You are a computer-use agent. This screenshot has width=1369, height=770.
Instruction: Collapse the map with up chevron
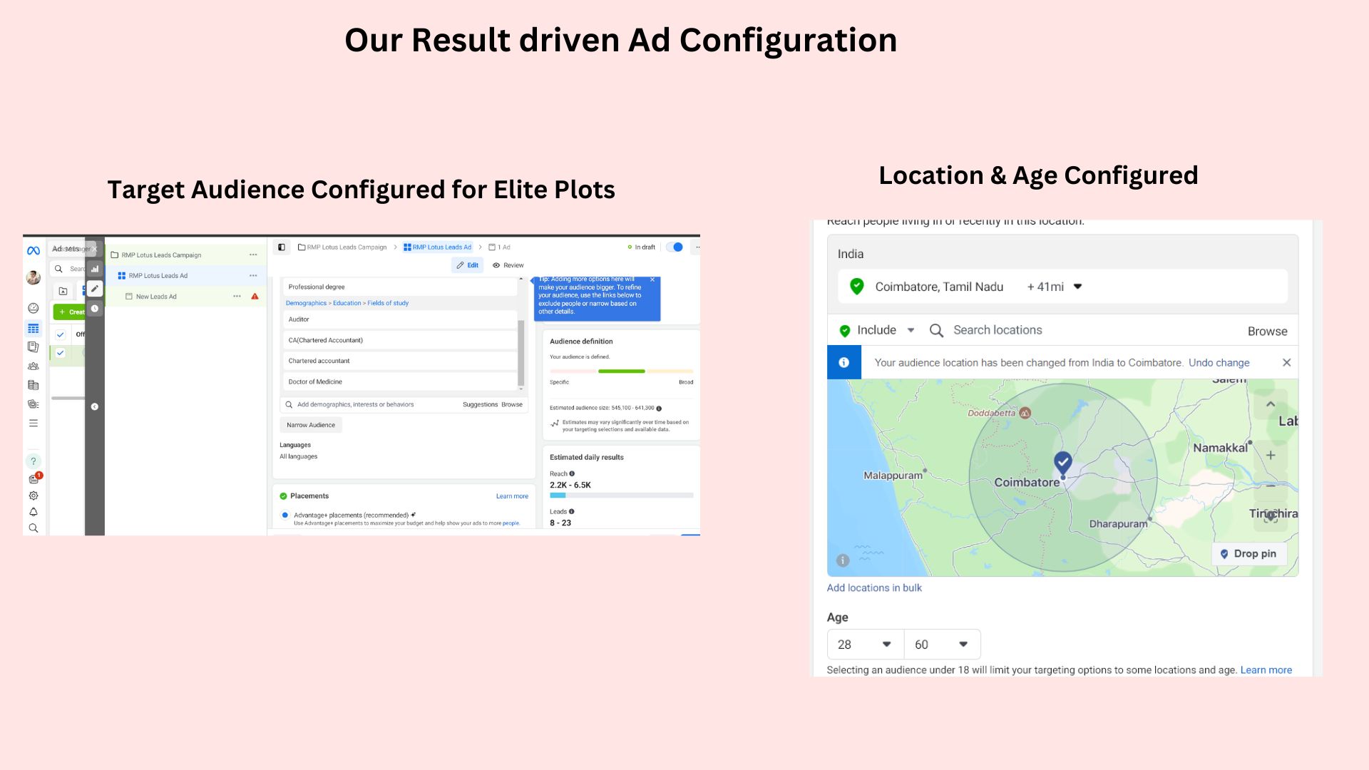1271,404
